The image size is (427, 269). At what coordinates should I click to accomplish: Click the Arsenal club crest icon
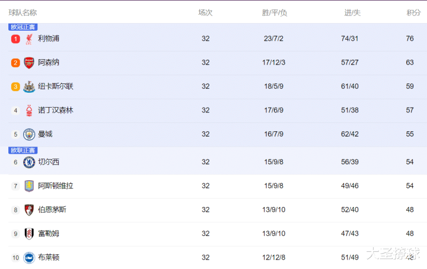(x=29, y=63)
